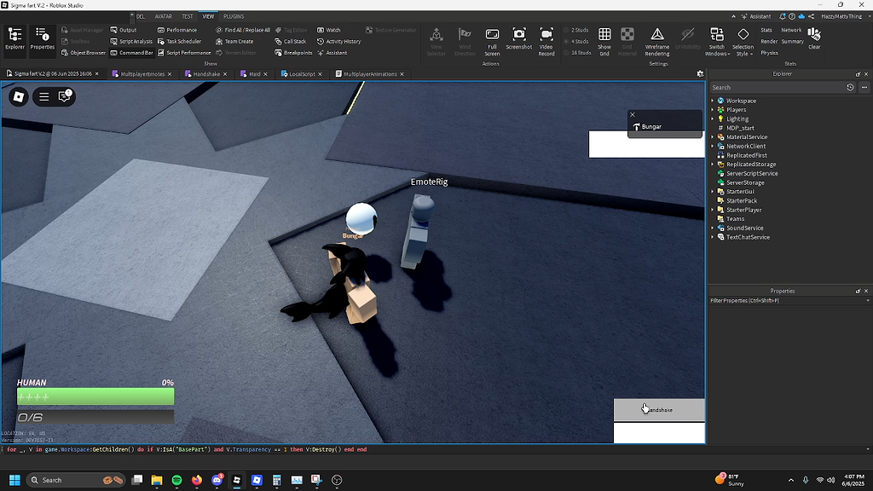Click Filter Properties input field
Viewport: 873px width, 491px height.
point(787,301)
